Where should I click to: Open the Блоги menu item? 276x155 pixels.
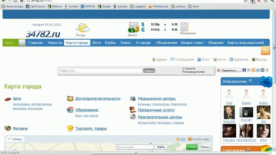125,43
